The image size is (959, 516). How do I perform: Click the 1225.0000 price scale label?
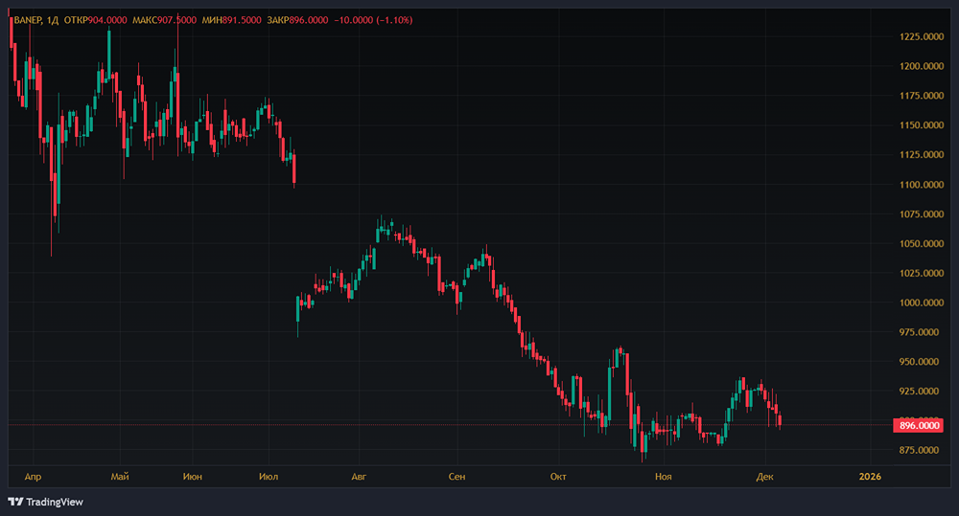pyautogui.click(x=918, y=36)
